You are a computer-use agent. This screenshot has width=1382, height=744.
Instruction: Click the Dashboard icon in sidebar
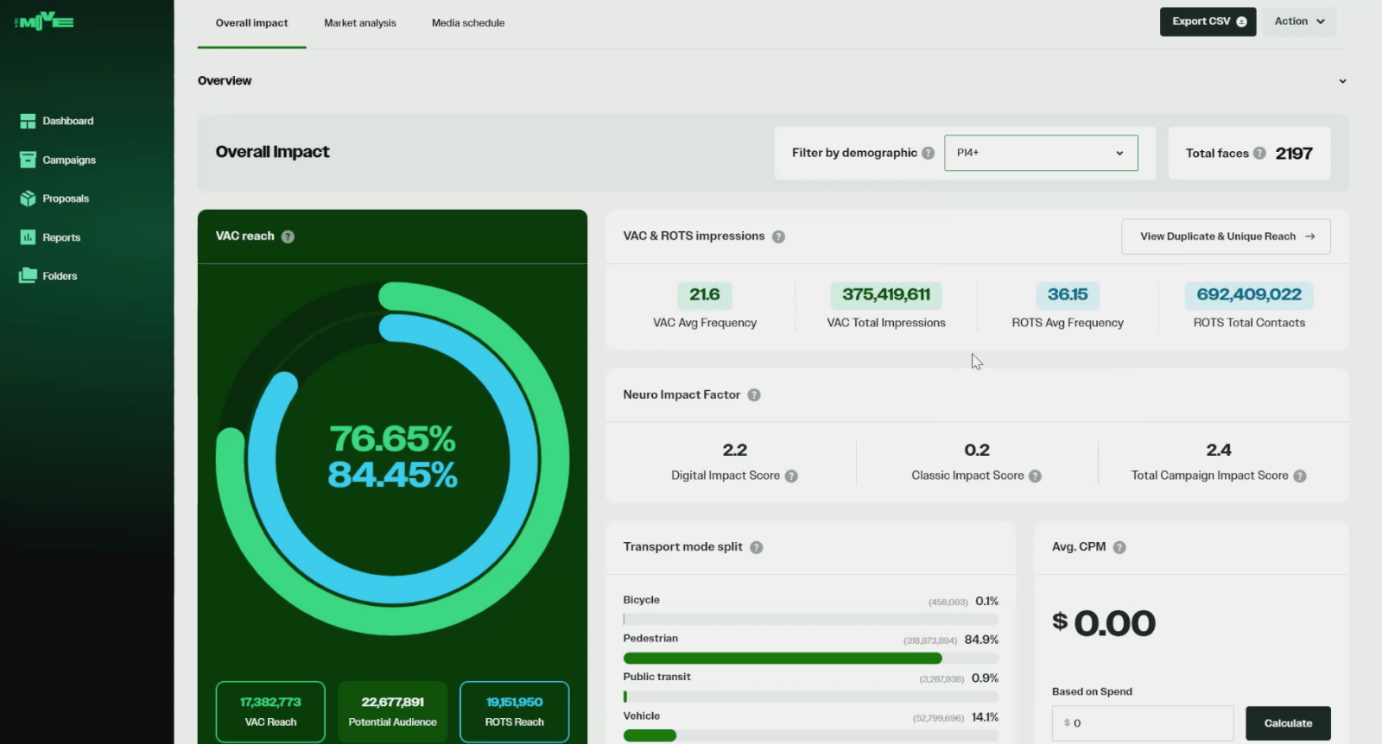pos(28,121)
